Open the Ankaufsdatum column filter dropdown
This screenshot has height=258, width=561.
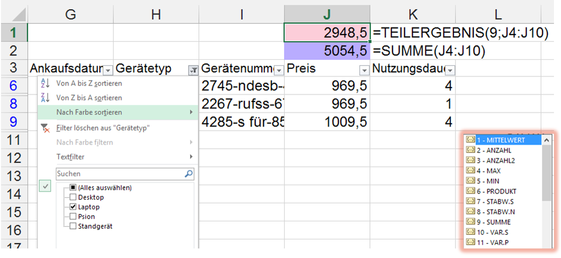[x=108, y=70]
